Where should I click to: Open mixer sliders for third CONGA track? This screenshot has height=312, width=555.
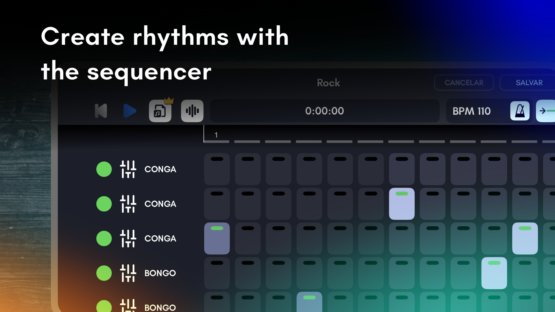[x=128, y=239]
